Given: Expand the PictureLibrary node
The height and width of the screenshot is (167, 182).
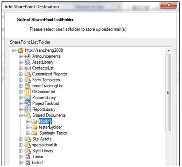Looking at the screenshot, I should pyautogui.click(x=21, y=98).
